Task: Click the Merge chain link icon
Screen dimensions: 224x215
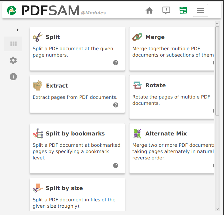Action: (137, 37)
